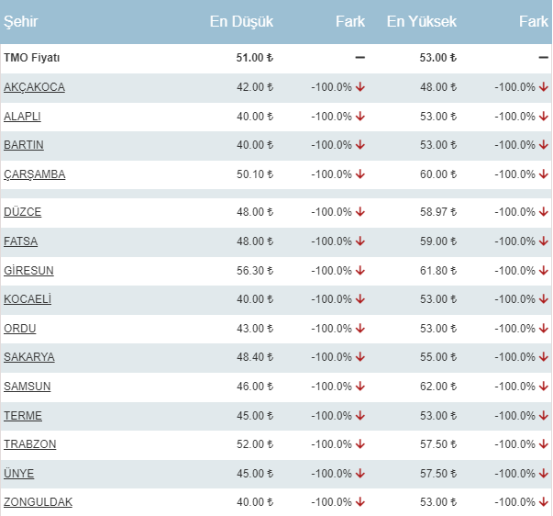Click red down arrow beside KOCAELİ's highest price
553x516 pixels.
pos(544,299)
